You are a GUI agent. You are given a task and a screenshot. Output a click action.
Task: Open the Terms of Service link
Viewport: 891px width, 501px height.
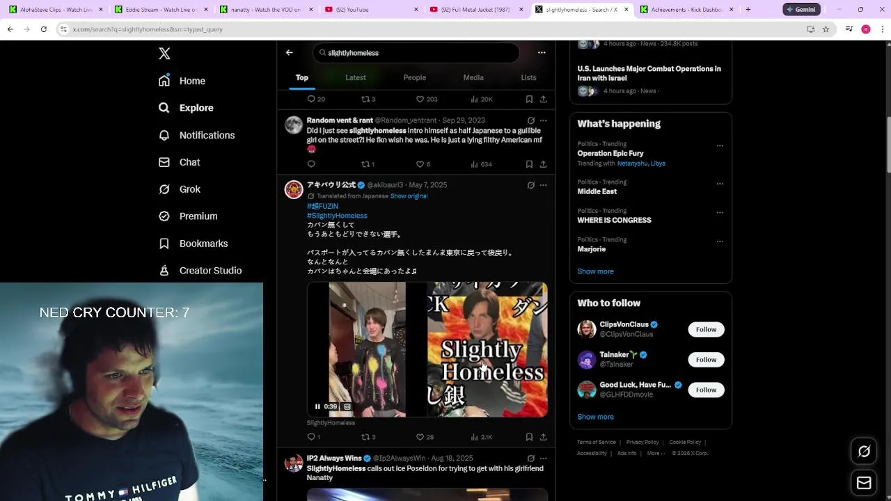597,443
